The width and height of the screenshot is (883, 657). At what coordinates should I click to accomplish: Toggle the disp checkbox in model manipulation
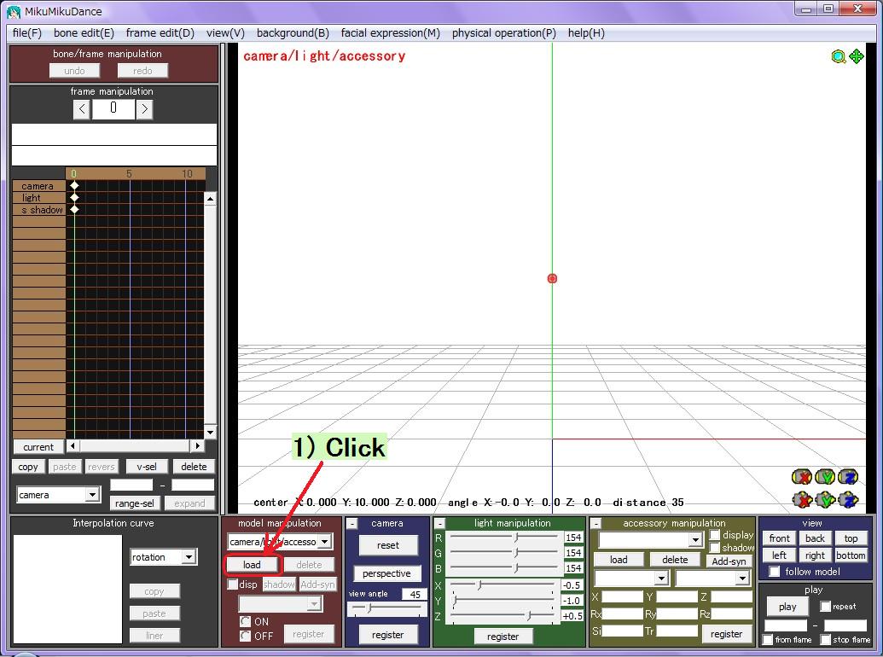point(232,584)
